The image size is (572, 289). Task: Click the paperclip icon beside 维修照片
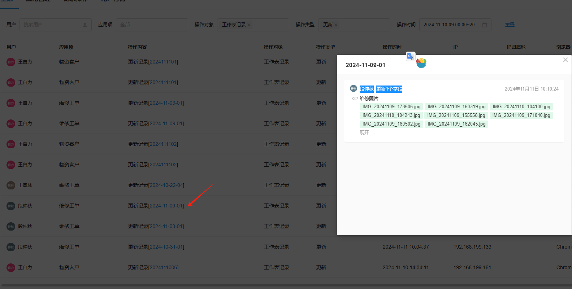click(x=355, y=98)
